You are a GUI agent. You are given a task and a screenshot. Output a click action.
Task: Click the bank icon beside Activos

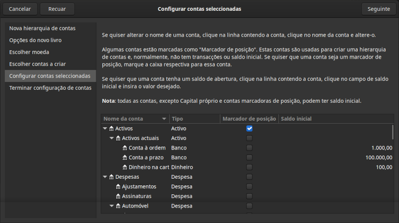pyautogui.click(x=112, y=129)
